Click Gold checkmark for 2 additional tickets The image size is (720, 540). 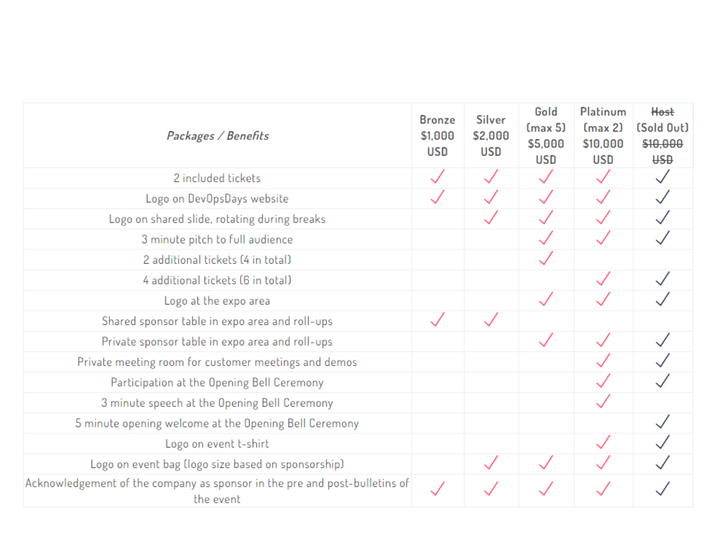(x=546, y=258)
